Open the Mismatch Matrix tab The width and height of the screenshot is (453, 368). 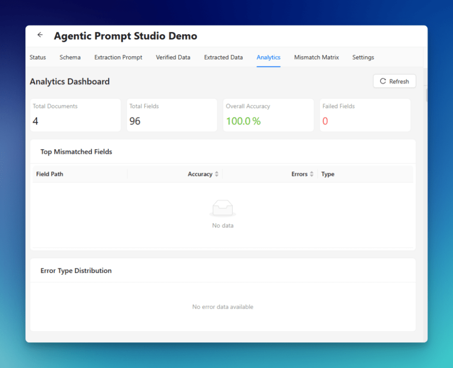(316, 58)
